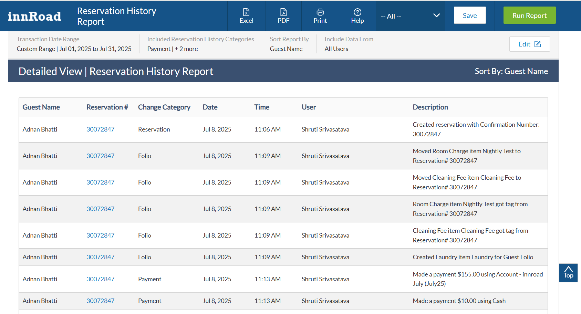Click the 'Made a payment $155.00' description
Viewport: 581px width, 314px height.
pos(478,279)
